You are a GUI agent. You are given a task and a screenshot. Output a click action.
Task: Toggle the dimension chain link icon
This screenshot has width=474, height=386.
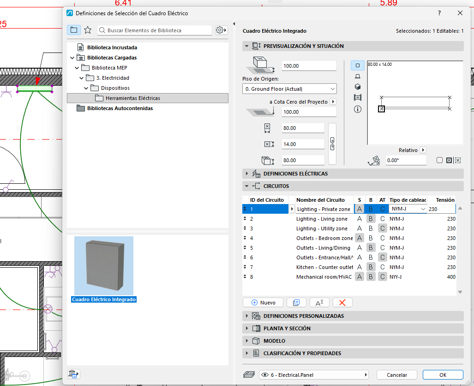[332, 144]
